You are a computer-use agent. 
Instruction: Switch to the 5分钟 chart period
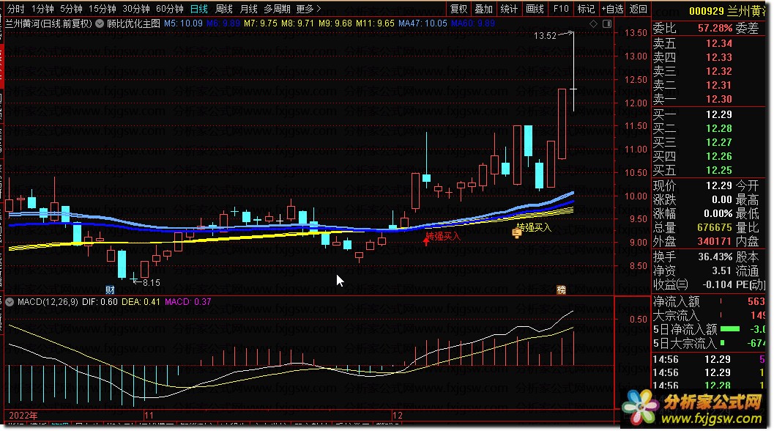71,9
